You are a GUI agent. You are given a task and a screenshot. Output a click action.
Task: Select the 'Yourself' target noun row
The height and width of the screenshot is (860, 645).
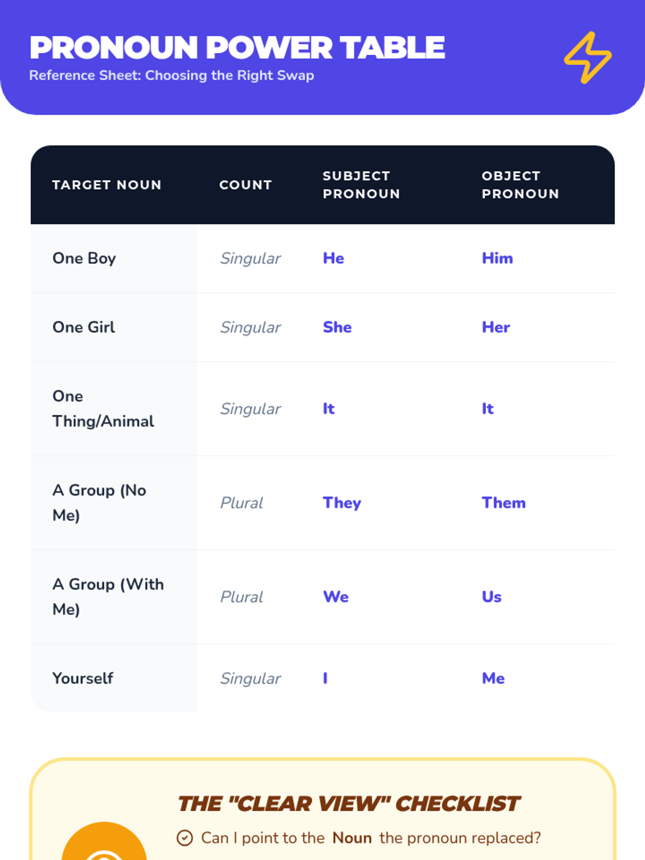point(83,678)
